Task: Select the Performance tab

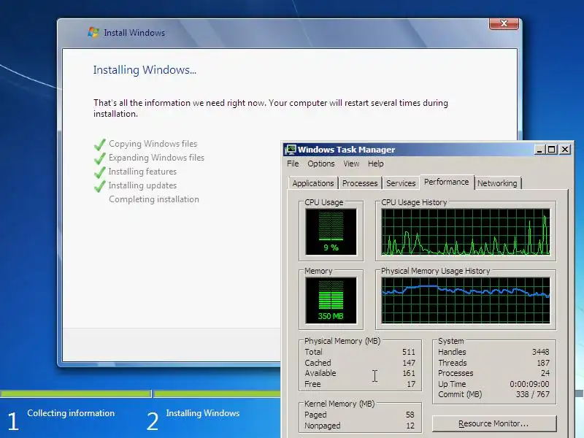Action: click(446, 182)
